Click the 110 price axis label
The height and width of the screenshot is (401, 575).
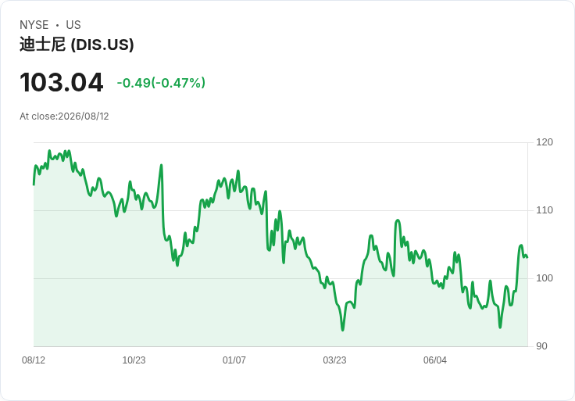[x=545, y=210]
